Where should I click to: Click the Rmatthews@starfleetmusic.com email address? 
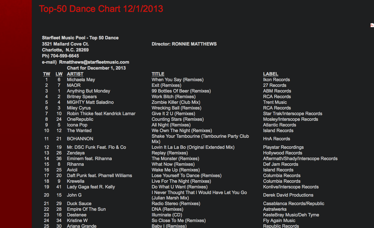pyautogui.click(x=94, y=62)
